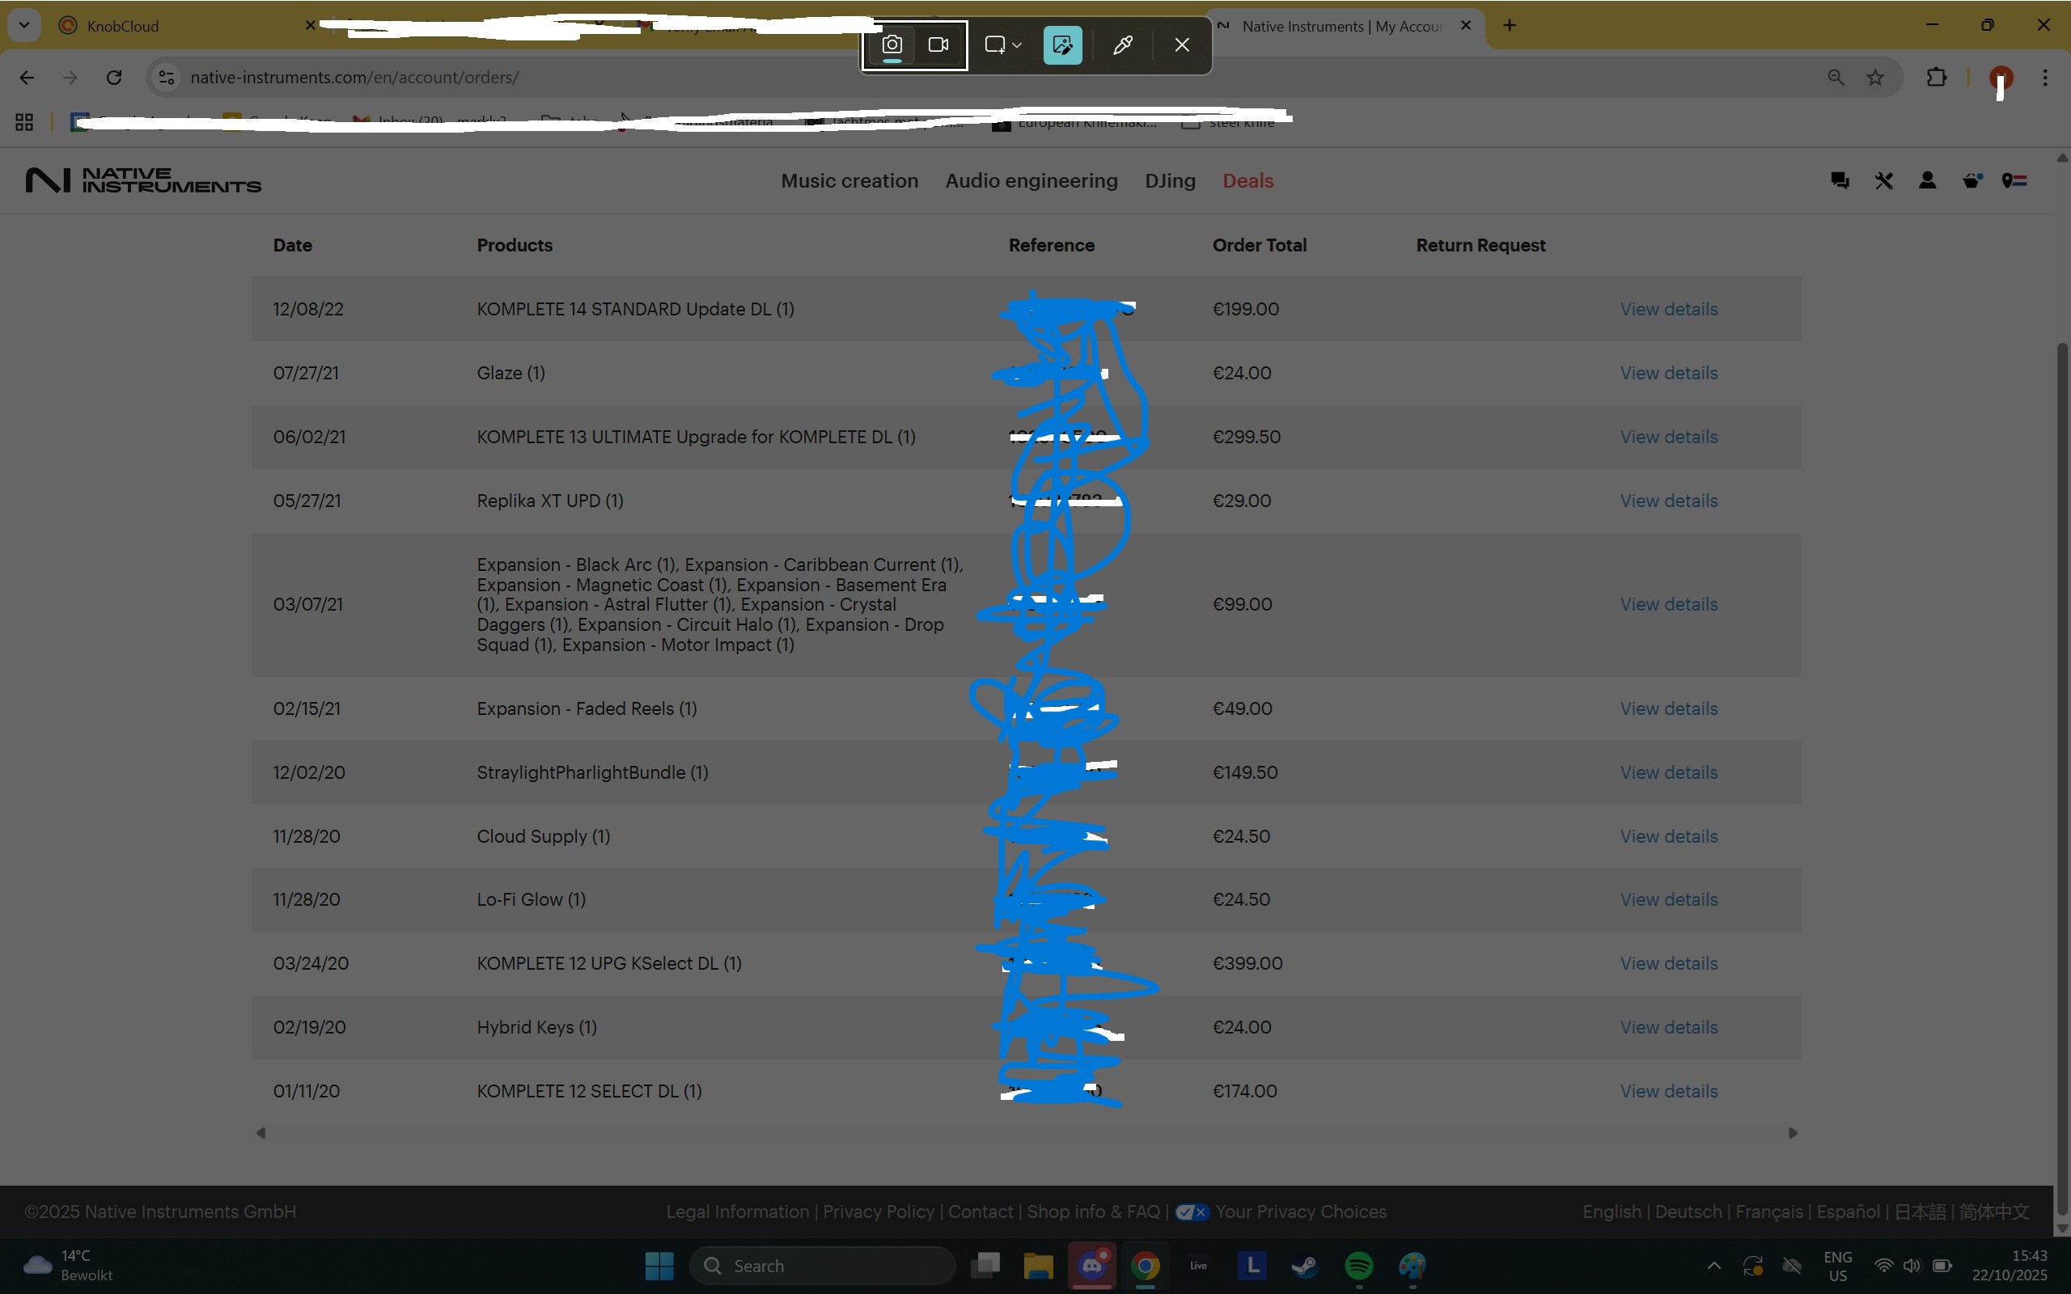Open Spotify from the taskbar
Viewport: 2071px width, 1294px height.
click(1359, 1265)
